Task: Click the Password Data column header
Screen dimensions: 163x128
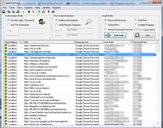Action: (x=144, y=42)
